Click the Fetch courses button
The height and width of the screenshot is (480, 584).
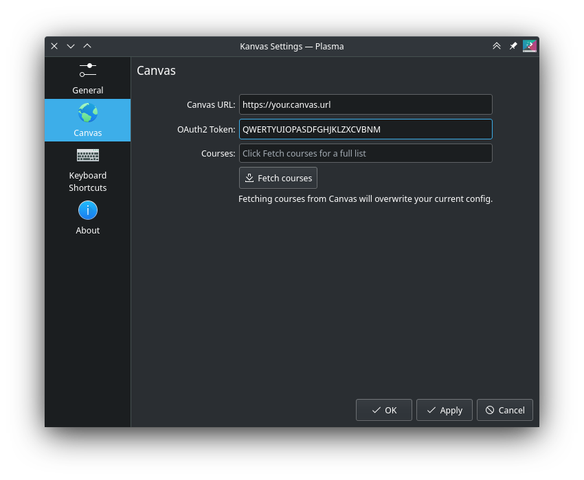point(278,178)
